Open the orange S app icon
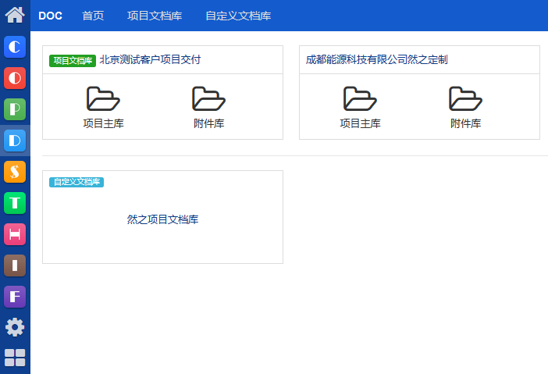 coord(15,172)
